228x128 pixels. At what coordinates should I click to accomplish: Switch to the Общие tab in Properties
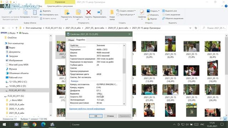pyautogui.click(x=71, y=40)
